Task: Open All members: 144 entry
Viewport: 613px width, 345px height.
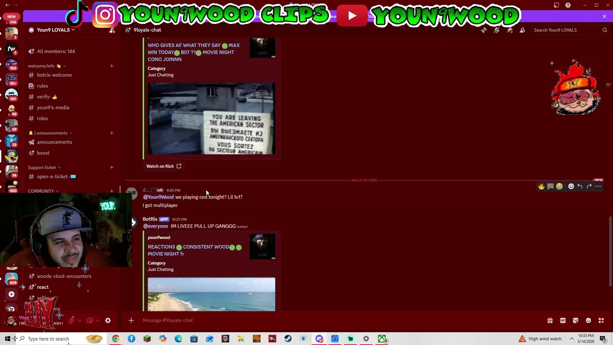Action: pyautogui.click(x=56, y=51)
